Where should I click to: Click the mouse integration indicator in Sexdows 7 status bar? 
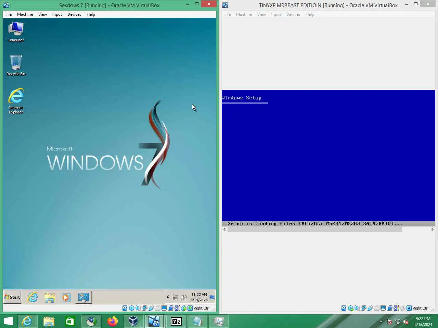pyautogui.click(x=184, y=308)
